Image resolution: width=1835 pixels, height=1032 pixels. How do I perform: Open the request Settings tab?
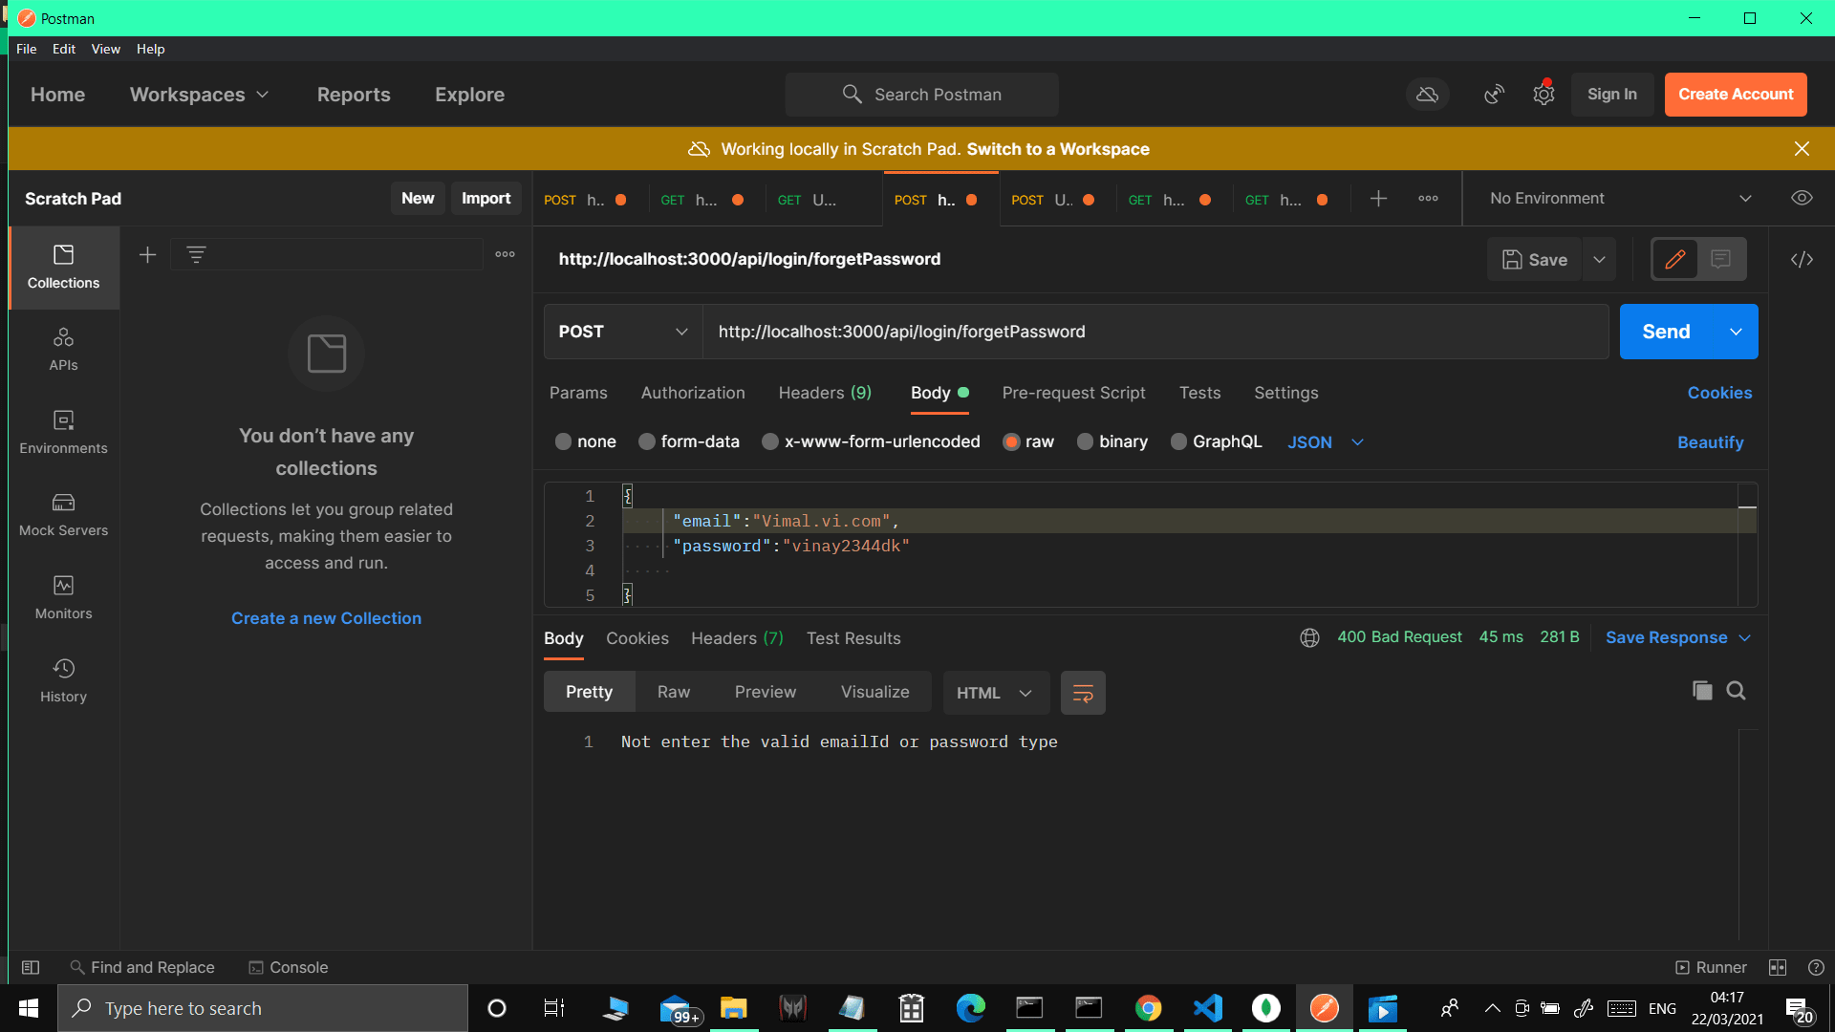[1285, 393]
